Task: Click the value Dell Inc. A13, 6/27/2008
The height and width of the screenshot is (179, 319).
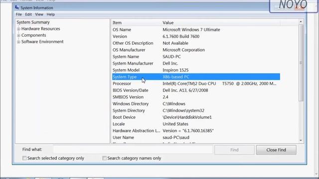Action: tap(185, 90)
